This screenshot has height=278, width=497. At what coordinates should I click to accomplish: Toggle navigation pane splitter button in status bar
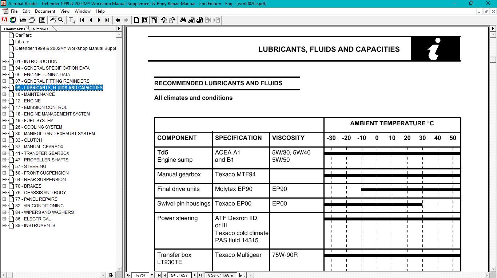point(128,275)
